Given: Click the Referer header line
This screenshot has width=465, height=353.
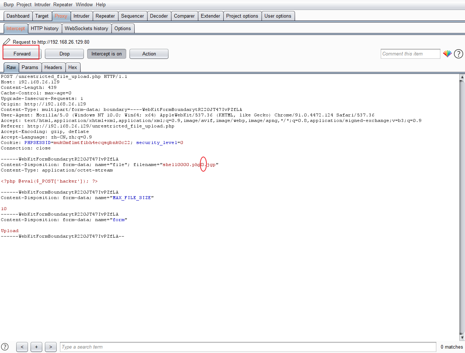Looking at the screenshot, I should point(88,126).
